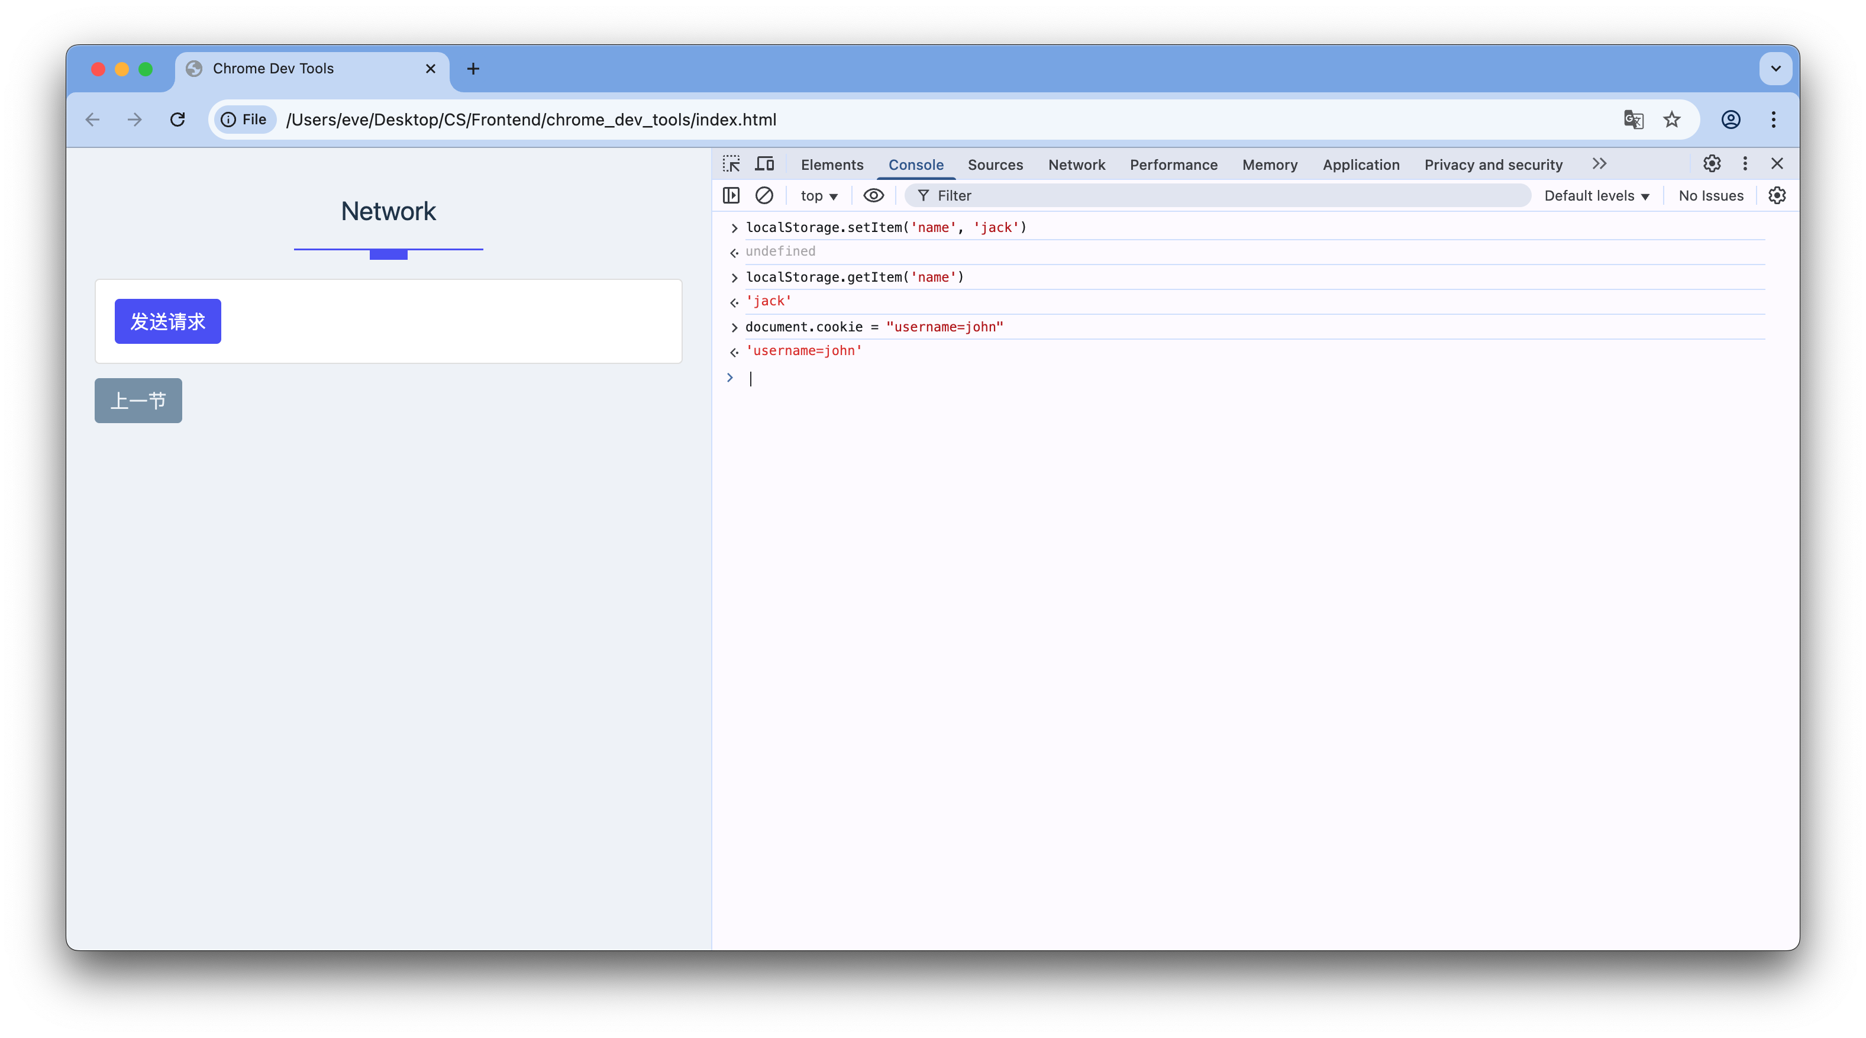Reload the page
Screen dimensions: 1866x1038
[177, 120]
